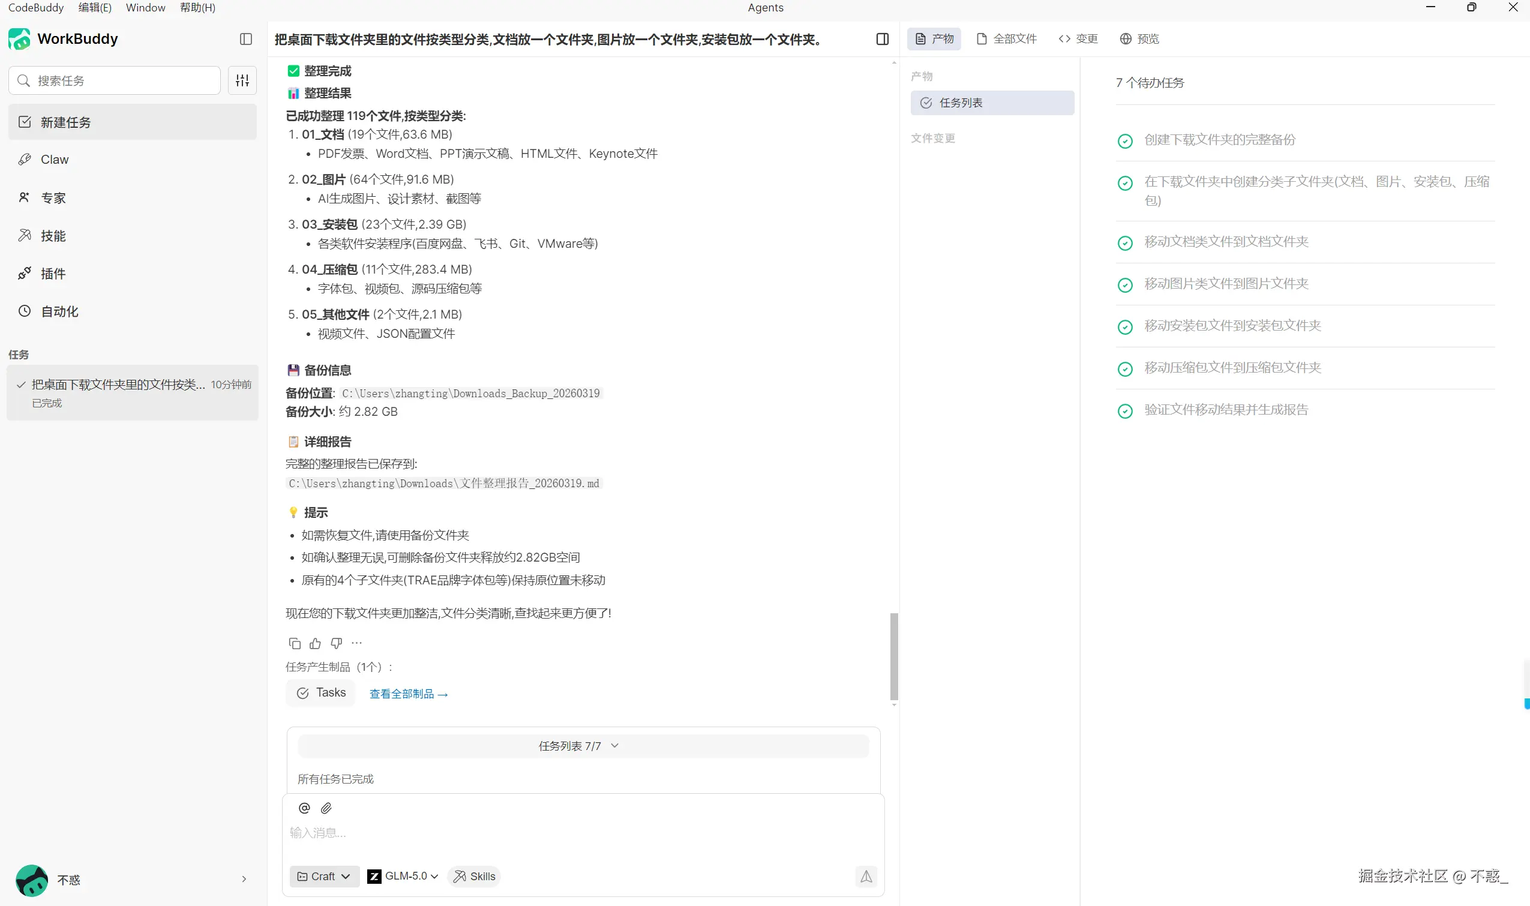Click the 新建任务 button
The width and height of the screenshot is (1530, 906).
click(x=132, y=122)
